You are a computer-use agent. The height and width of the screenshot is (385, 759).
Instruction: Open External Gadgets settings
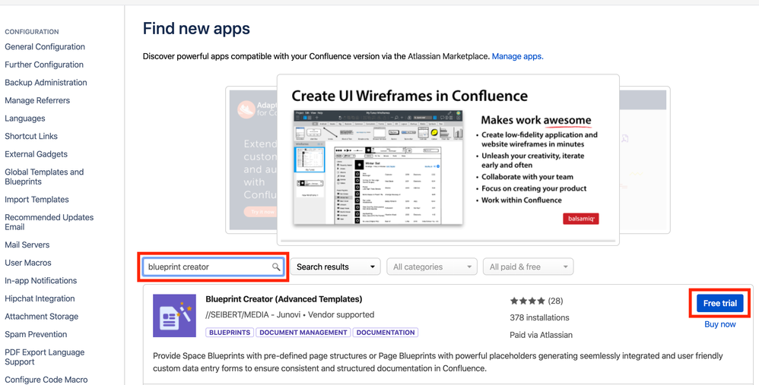pos(36,154)
